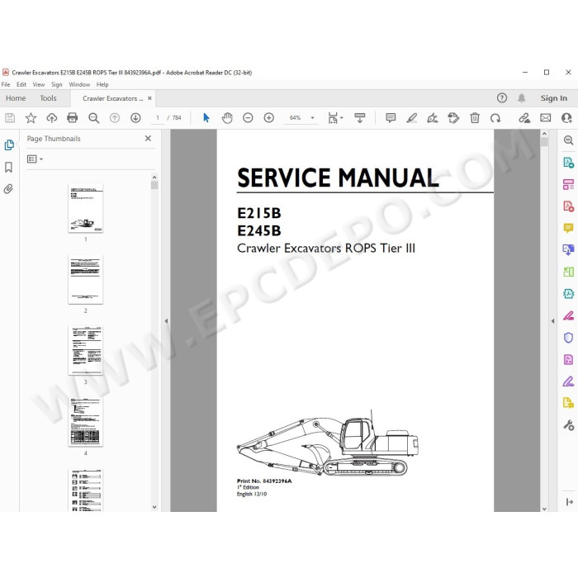Show Page Thumbnails panel icon
The width and height of the screenshot is (578, 578).
click(9, 144)
